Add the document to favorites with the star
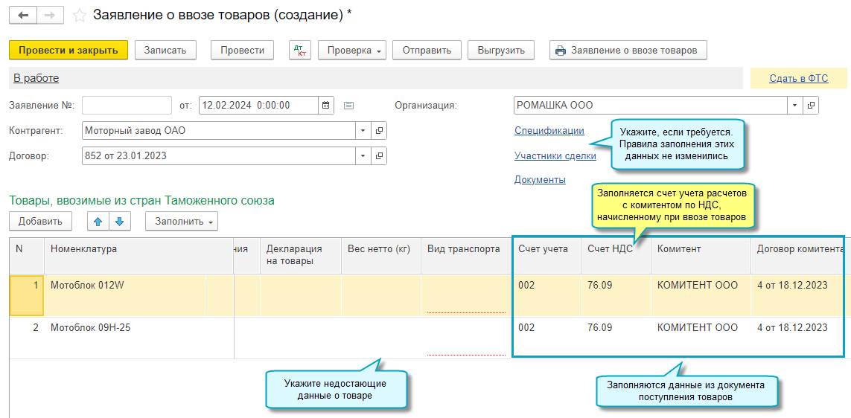Viewport: 851px width, 418px height. click(79, 16)
